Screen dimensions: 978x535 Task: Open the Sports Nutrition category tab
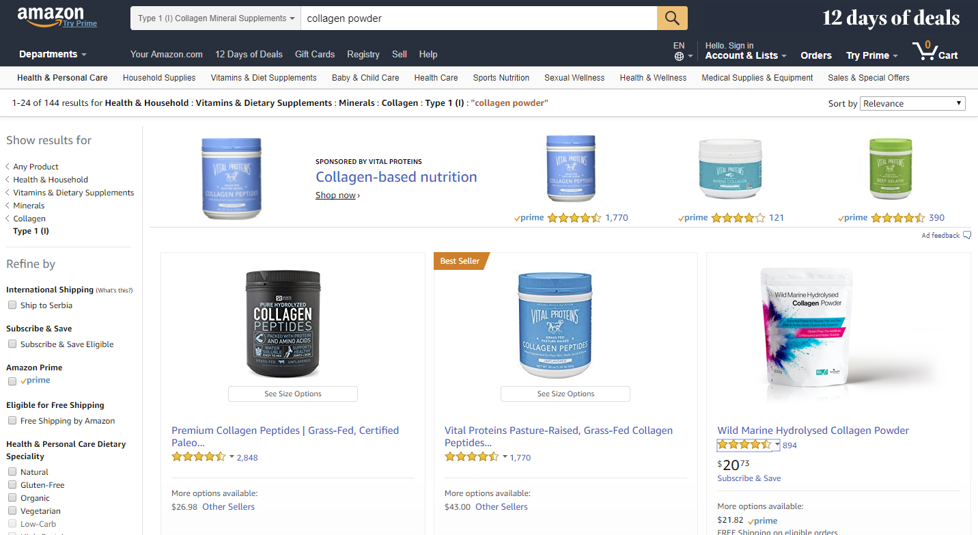(x=501, y=78)
